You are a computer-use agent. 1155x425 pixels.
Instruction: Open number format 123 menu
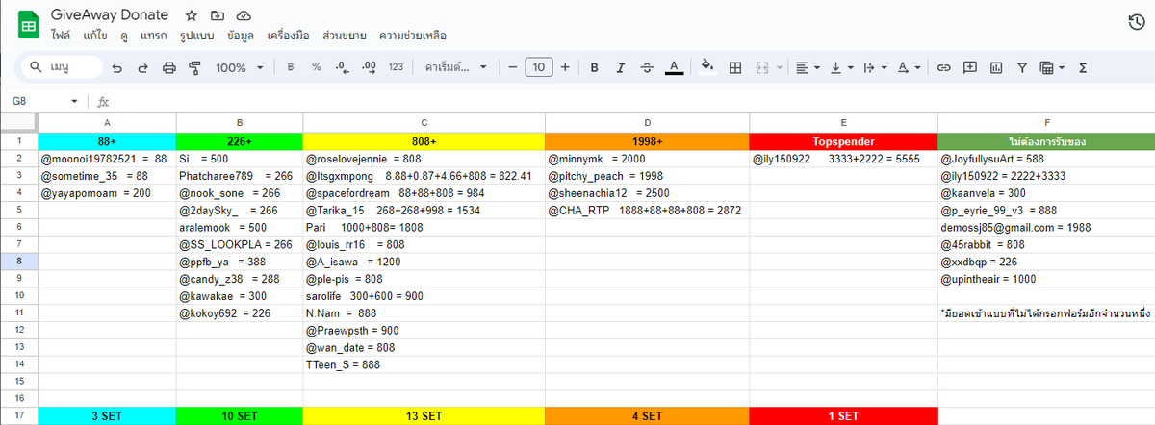[x=396, y=67]
